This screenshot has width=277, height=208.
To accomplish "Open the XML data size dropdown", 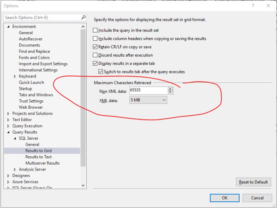I will pyautogui.click(x=148, y=100).
